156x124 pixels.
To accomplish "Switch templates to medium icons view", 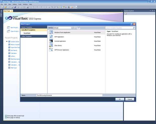I will point(79,28).
